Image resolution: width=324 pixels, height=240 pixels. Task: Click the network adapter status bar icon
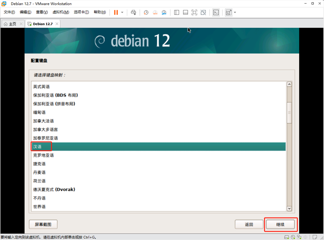coord(299,237)
